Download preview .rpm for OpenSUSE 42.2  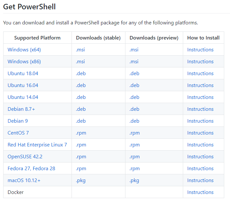[x=134, y=157]
